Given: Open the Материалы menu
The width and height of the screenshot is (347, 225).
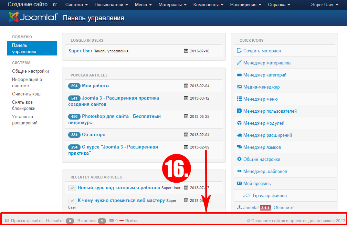Looking at the screenshot, I should pyautogui.click(x=172, y=5).
